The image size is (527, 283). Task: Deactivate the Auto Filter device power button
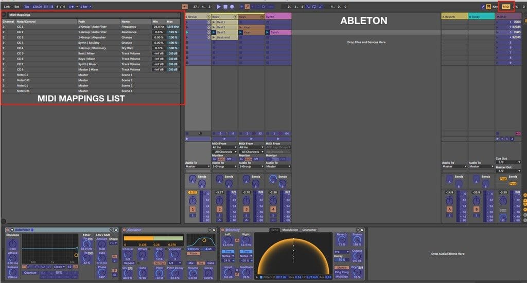[x=7, y=230]
